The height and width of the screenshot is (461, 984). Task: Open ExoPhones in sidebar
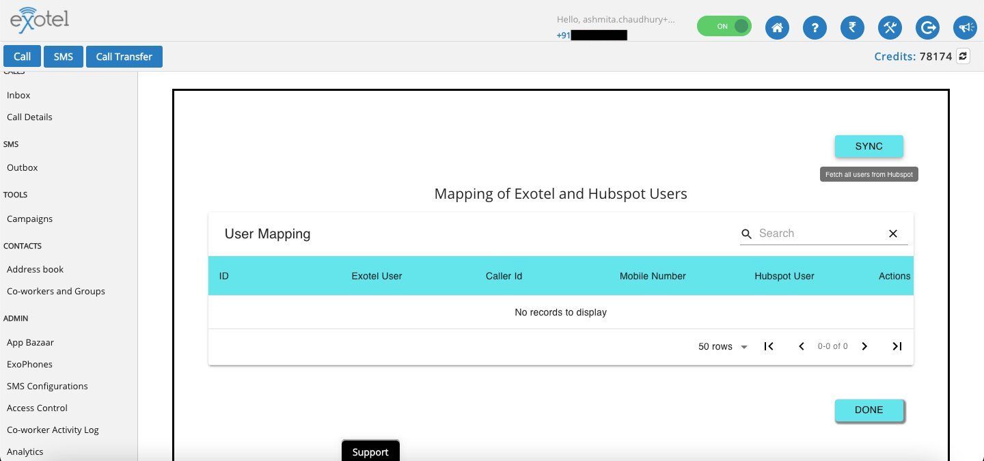pyautogui.click(x=29, y=364)
